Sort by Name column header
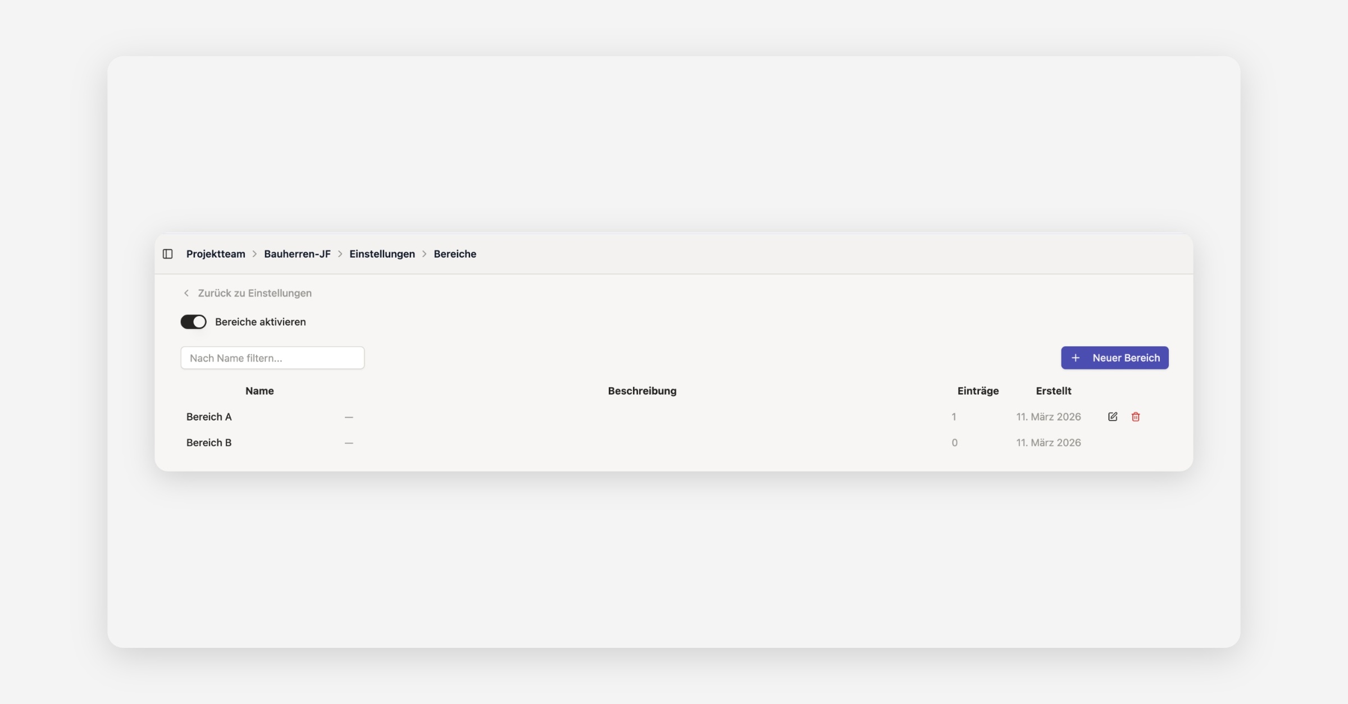 [x=259, y=391]
